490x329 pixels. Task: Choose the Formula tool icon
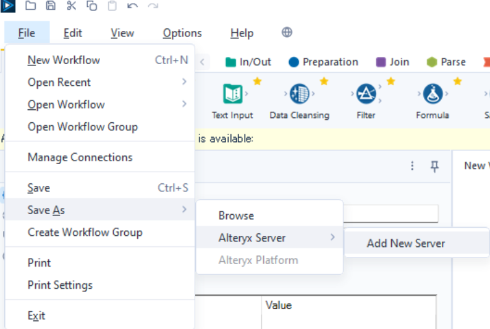(433, 94)
